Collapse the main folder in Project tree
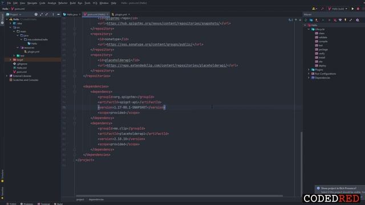The image size is (365, 205). 14,31
